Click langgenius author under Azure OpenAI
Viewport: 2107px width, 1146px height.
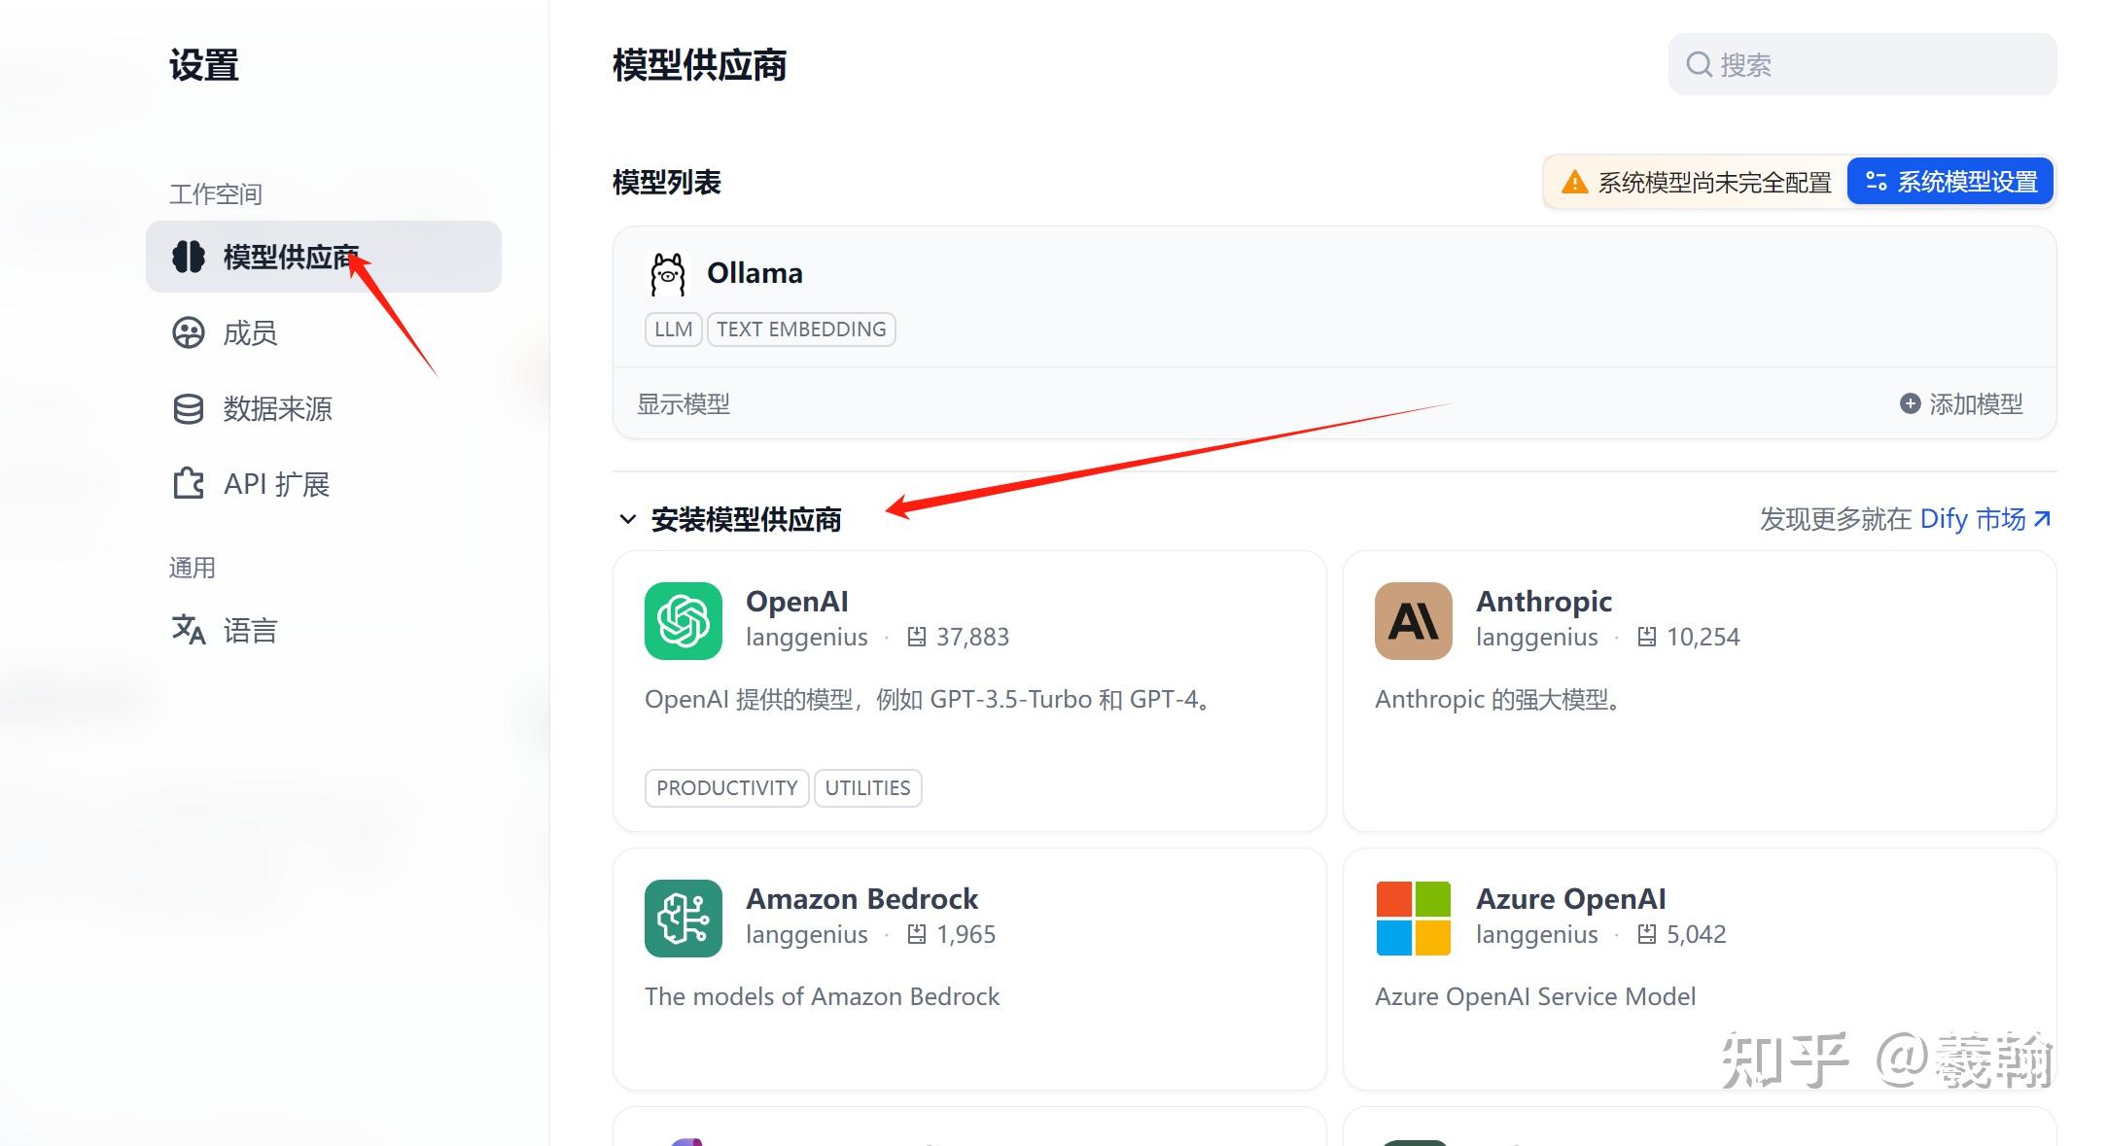click(x=1537, y=935)
